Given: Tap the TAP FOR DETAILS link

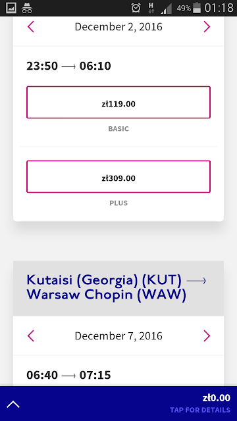Looking at the screenshot, I should coord(200,410).
